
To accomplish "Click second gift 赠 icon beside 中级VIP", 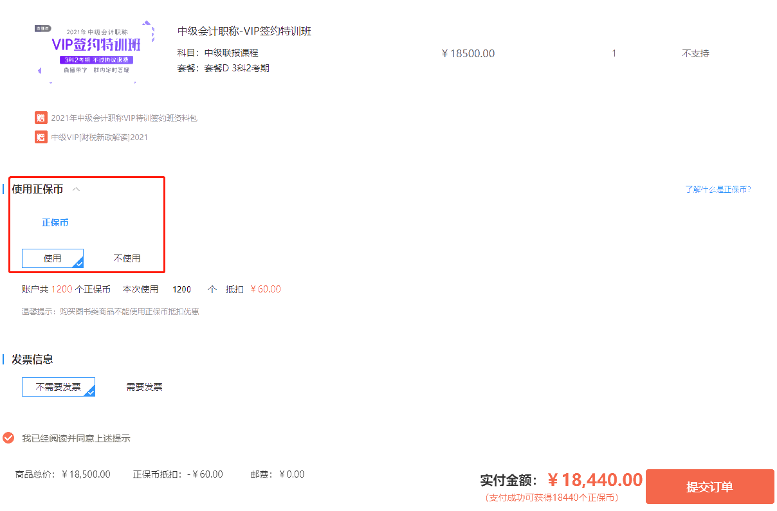I will pos(41,137).
